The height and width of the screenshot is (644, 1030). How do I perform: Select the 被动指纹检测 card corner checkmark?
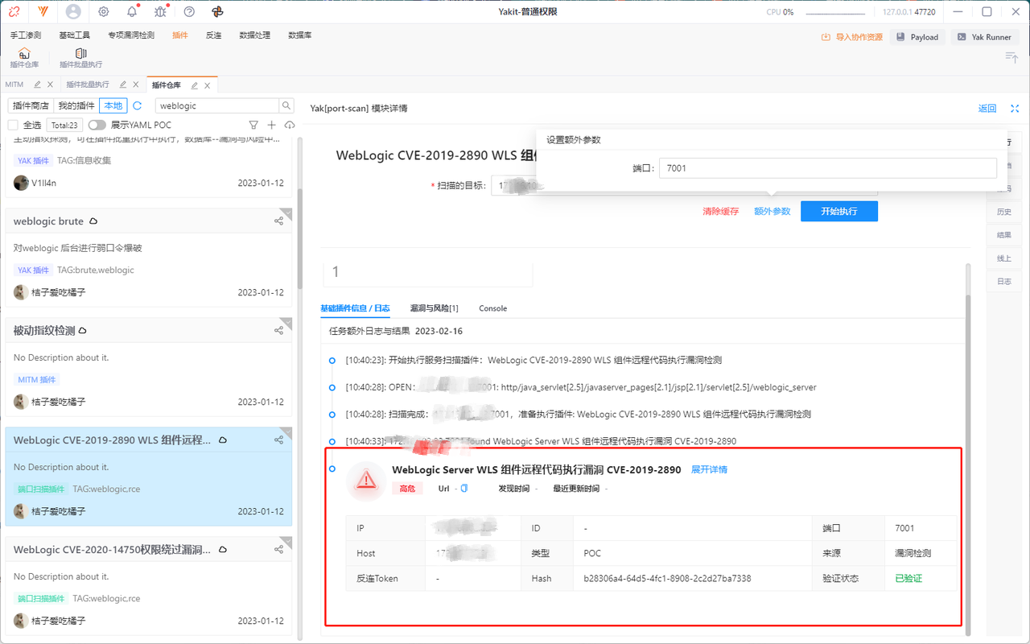coord(286,324)
